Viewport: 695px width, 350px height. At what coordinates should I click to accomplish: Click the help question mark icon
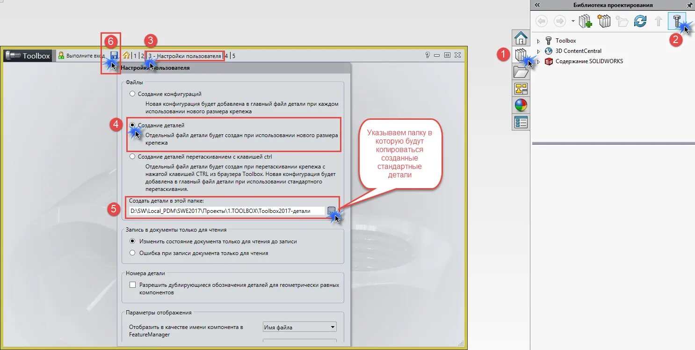427,55
